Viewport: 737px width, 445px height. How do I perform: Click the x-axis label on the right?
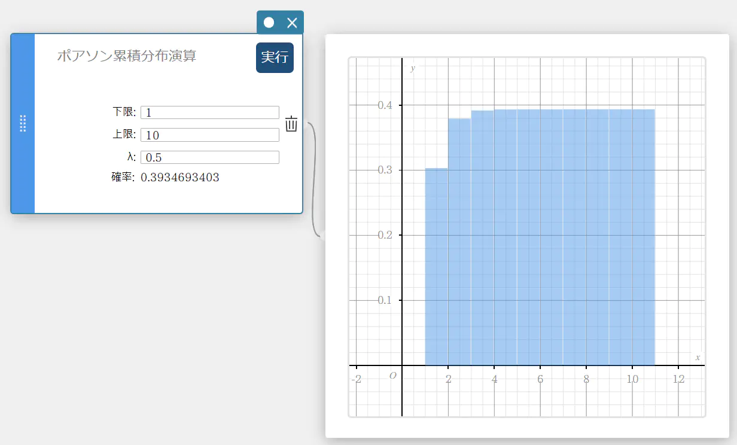[x=698, y=357]
